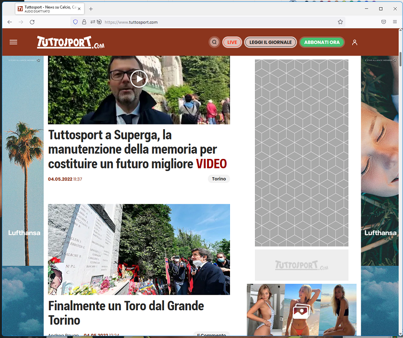403x338 pixels.
Task: Click the Tuttosport.com logo
Action: click(70, 43)
